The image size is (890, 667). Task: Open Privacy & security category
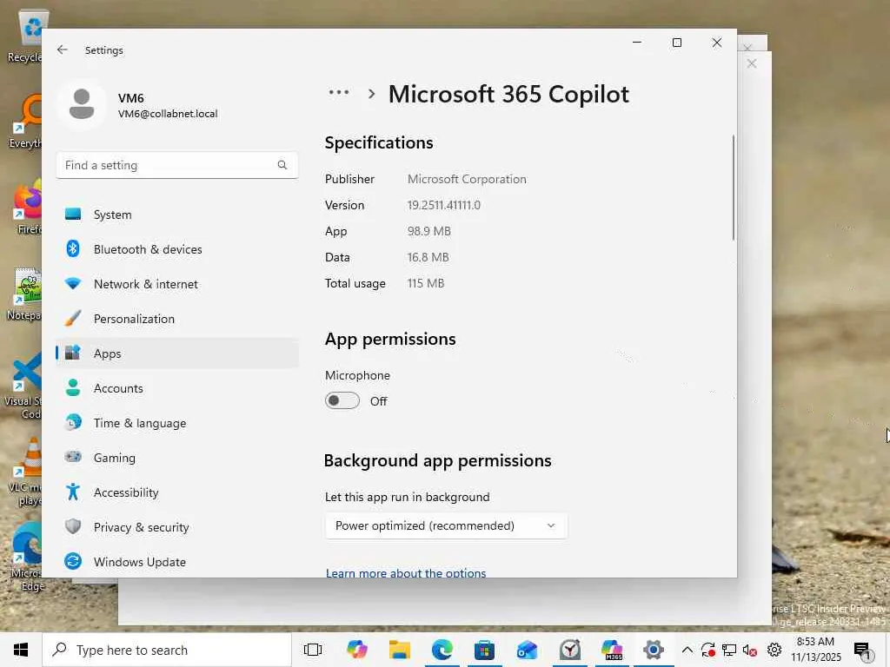tap(177, 527)
